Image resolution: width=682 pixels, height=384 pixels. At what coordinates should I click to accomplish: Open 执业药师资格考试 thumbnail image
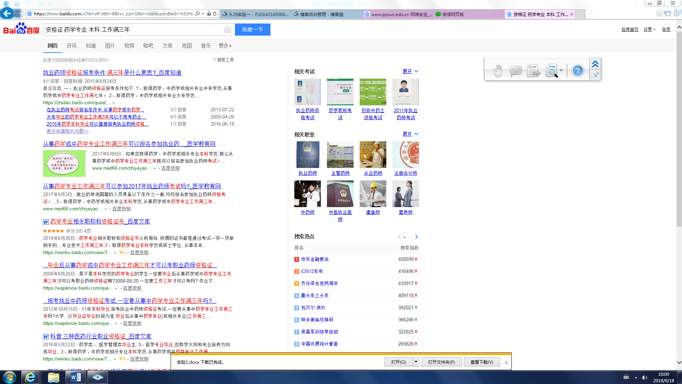pyautogui.click(x=307, y=92)
